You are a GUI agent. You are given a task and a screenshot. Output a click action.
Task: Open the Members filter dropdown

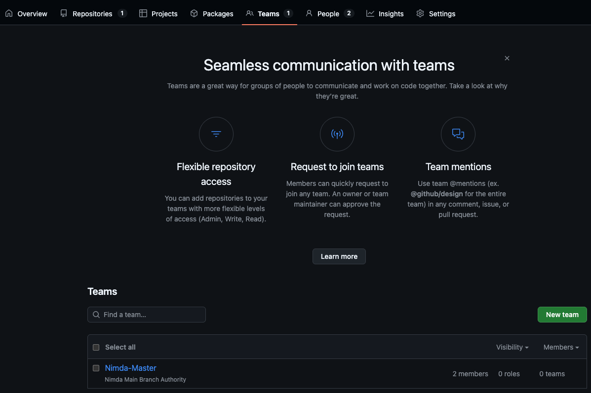[x=561, y=347]
